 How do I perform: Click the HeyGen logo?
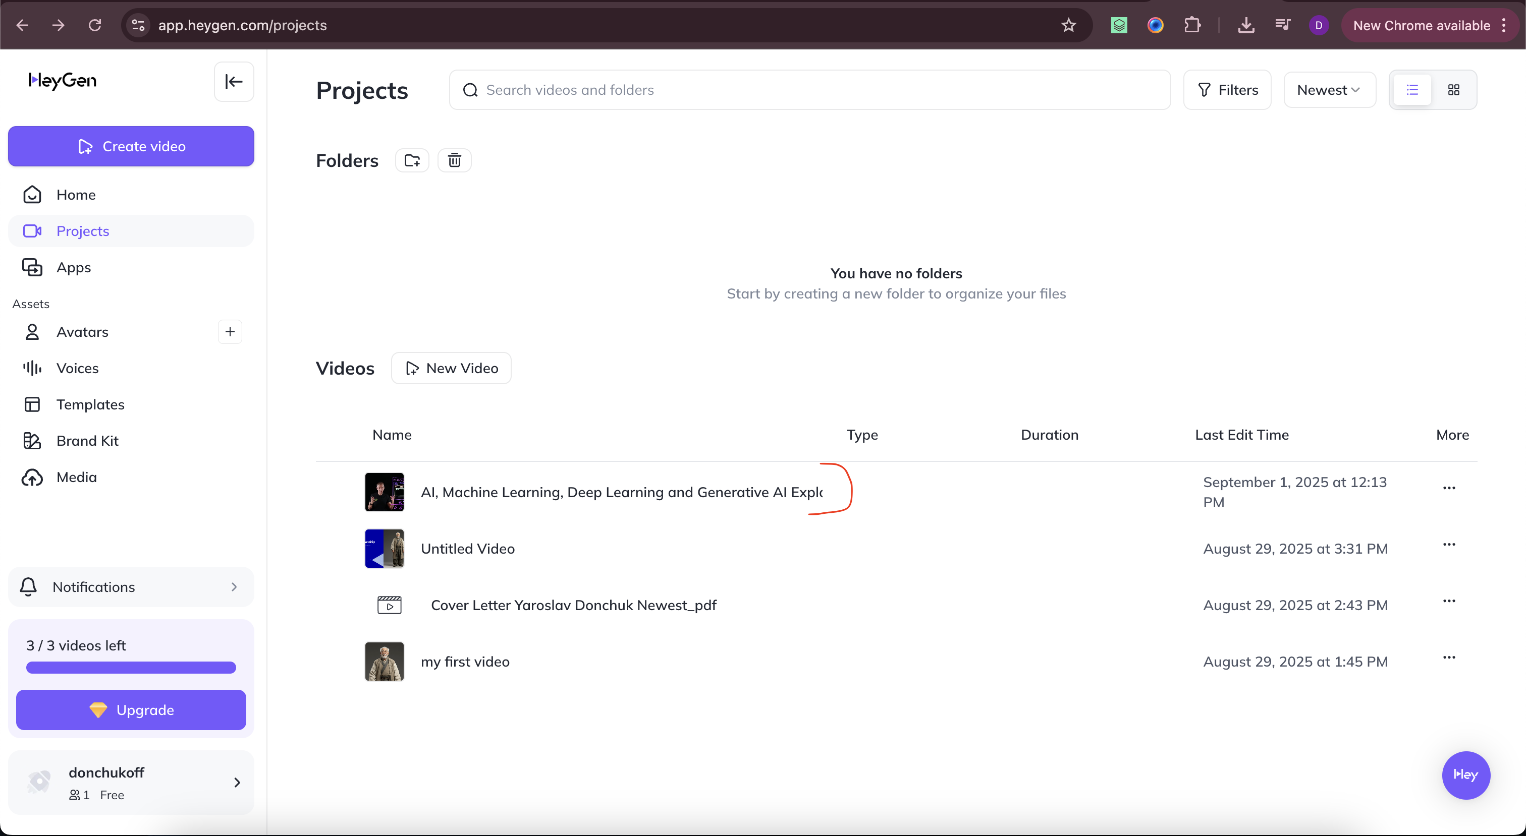(63, 81)
